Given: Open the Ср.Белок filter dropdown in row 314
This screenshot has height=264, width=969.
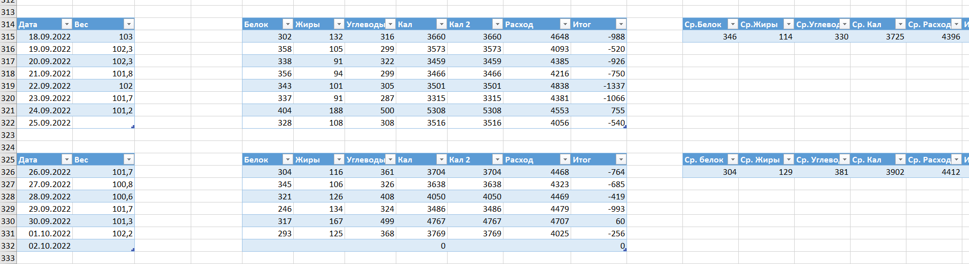Looking at the screenshot, I should [x=733, y=24].
